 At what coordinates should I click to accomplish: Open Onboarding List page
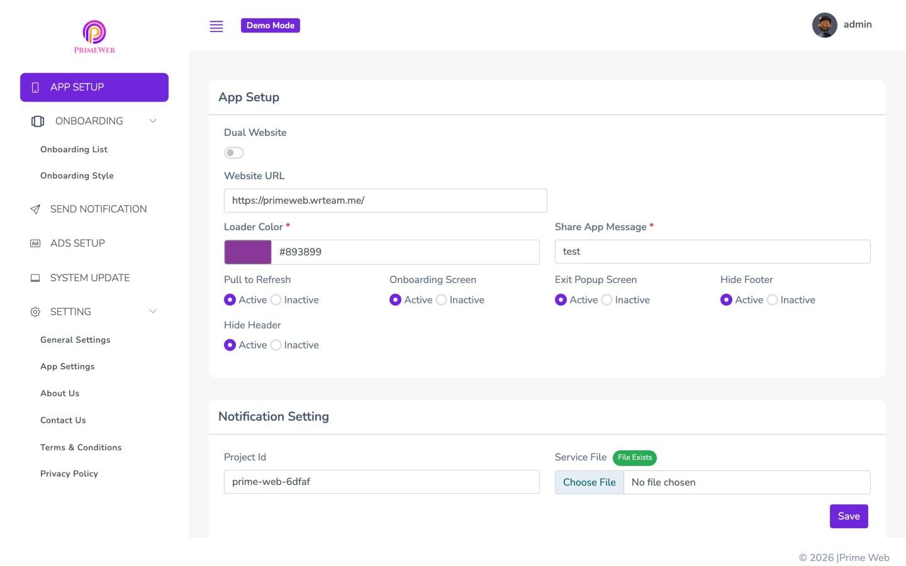tap(74, 150)
